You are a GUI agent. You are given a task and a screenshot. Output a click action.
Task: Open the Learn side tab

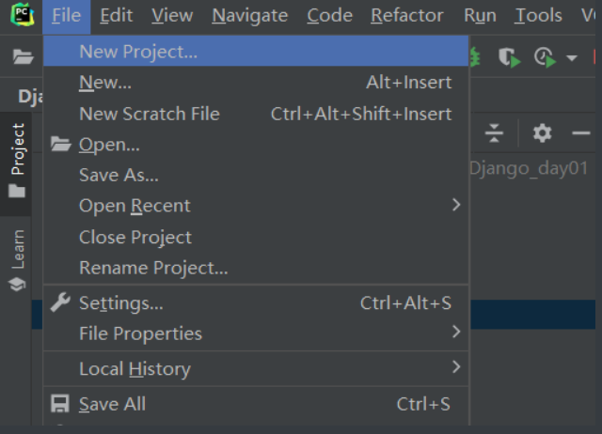(x=18, y=258)
